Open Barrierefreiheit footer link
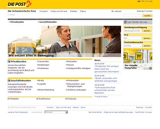Image resolution: width=160 pixels, height=129 pixels. coord(95,112)
